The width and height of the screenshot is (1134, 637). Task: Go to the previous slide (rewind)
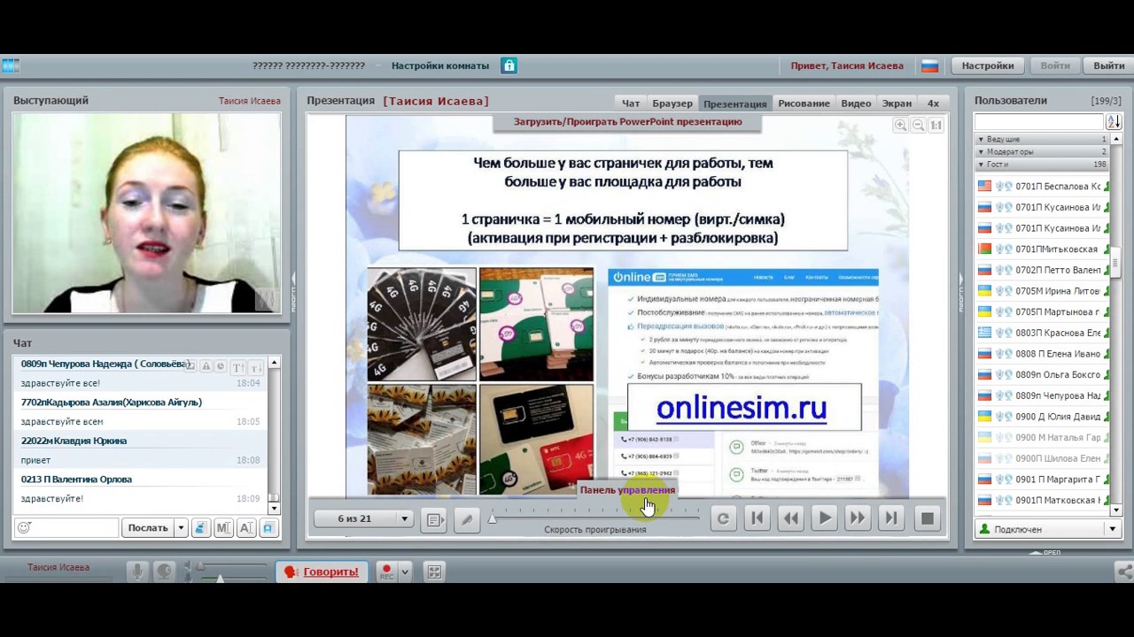click(790, 518)
